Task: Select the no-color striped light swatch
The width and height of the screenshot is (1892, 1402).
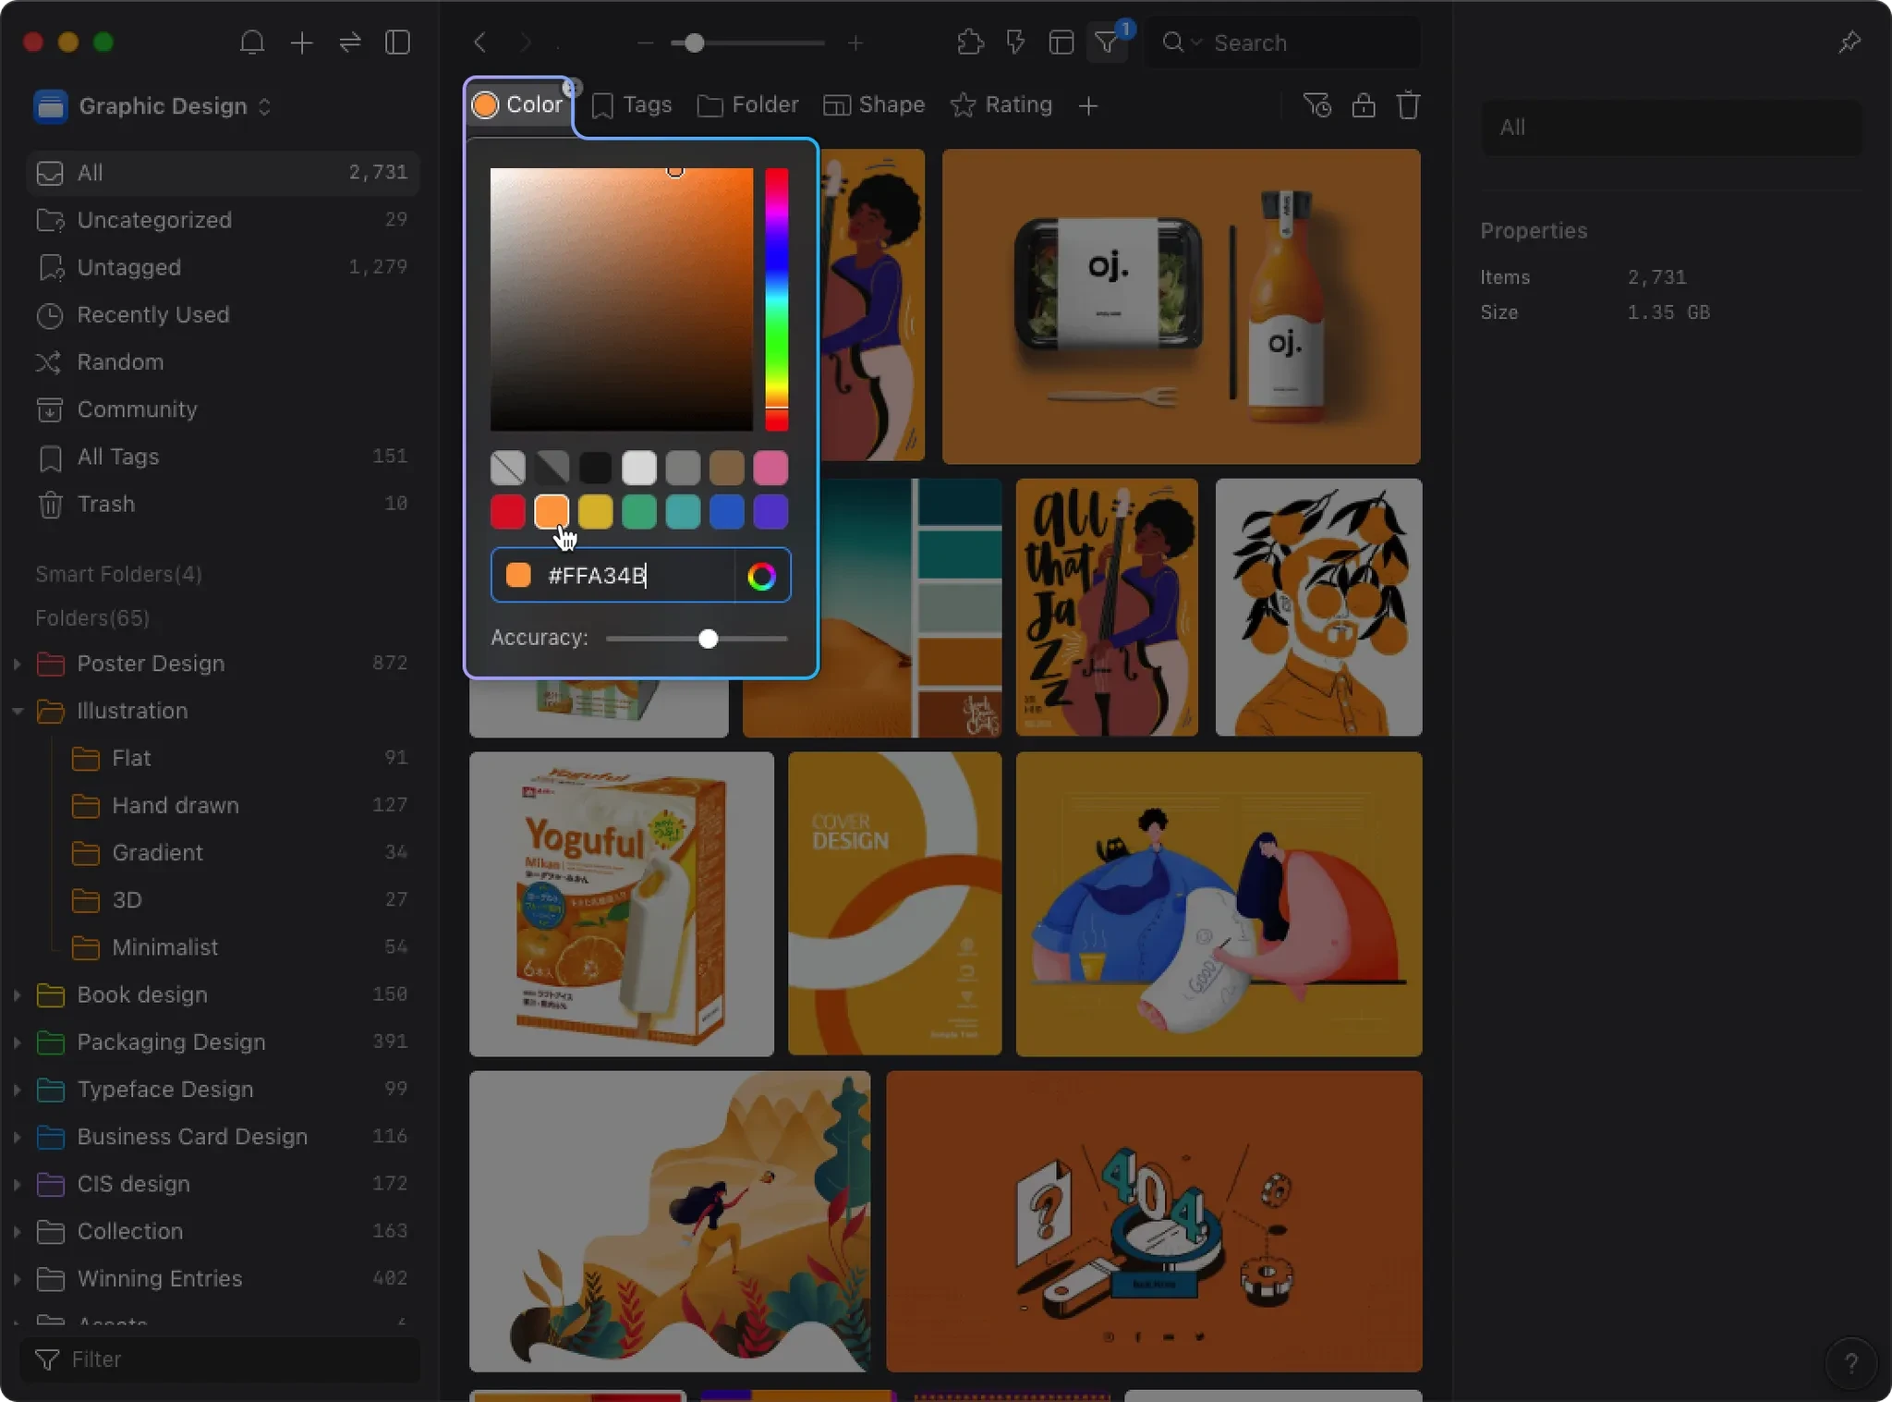Action: (508, 468)
